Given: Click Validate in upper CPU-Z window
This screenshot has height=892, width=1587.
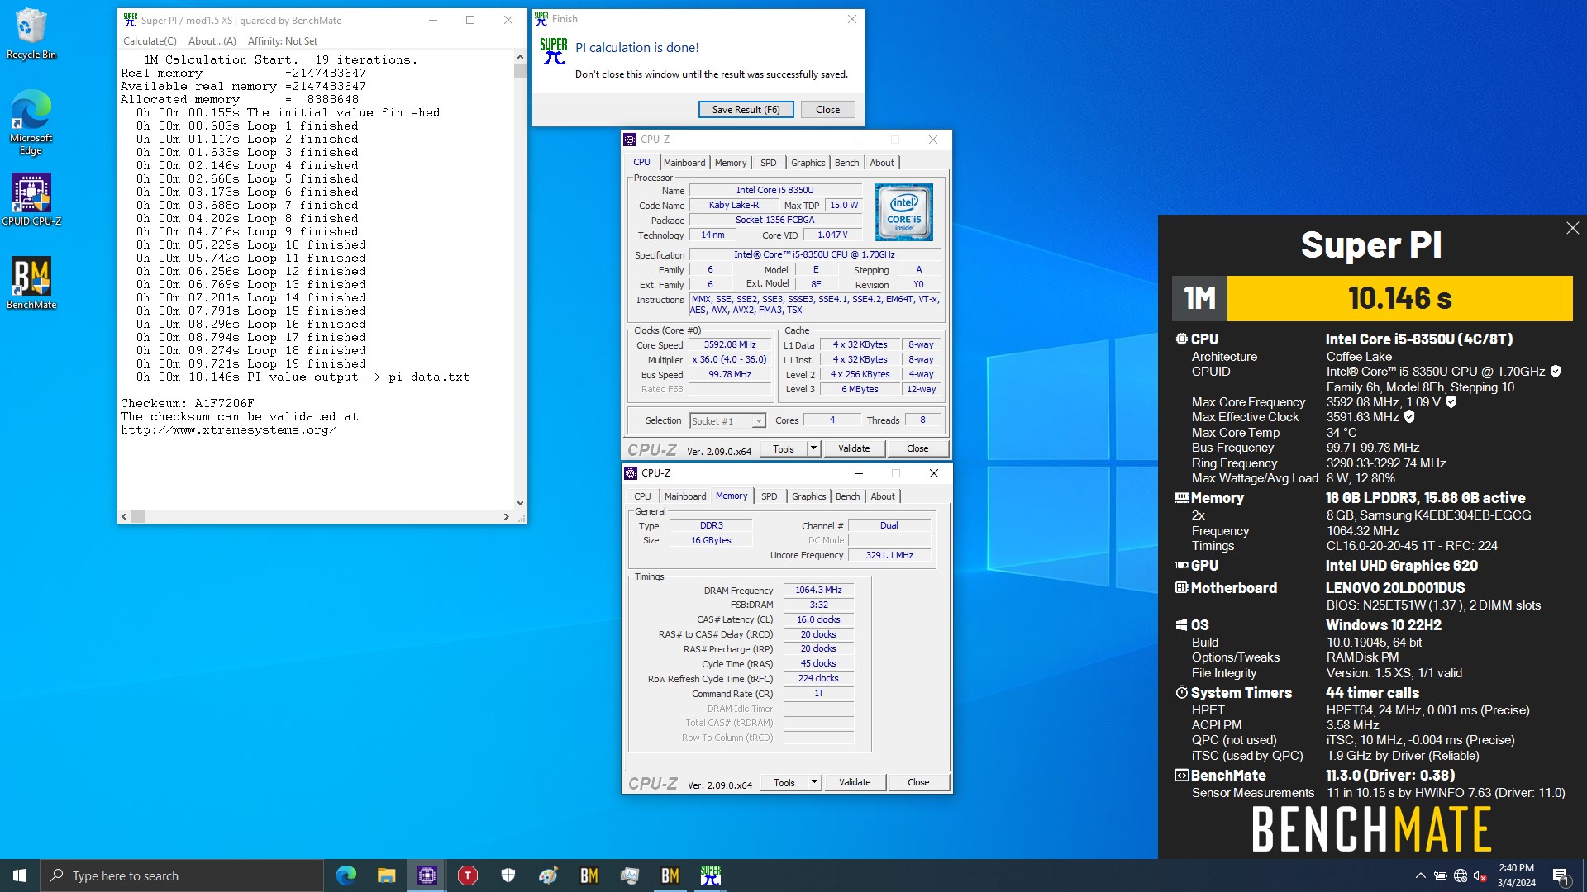Looking at the screenshot, I should click(x=854, y=448).
